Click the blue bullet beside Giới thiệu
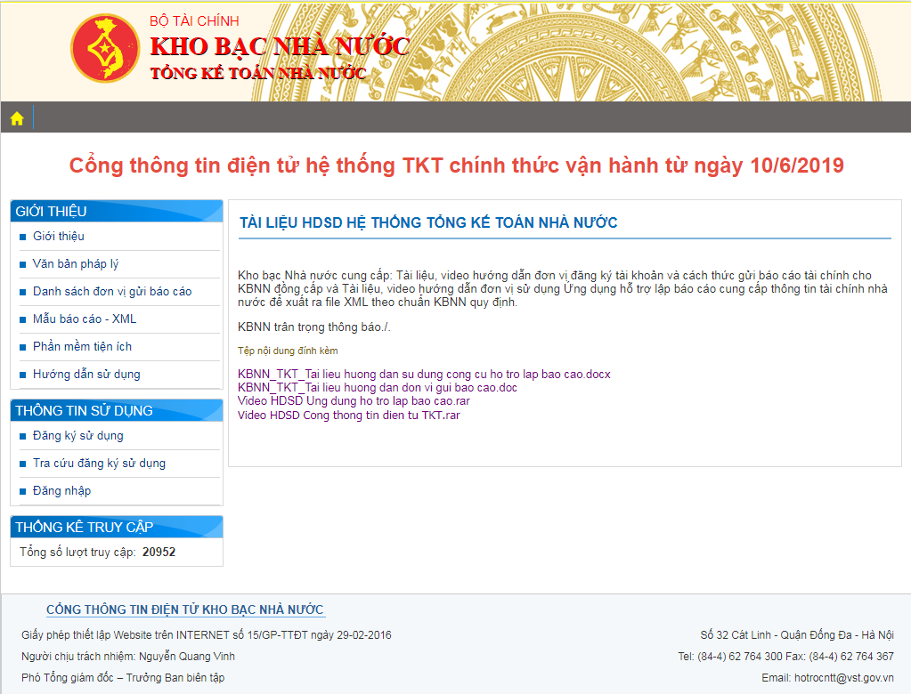 (22, 237)
